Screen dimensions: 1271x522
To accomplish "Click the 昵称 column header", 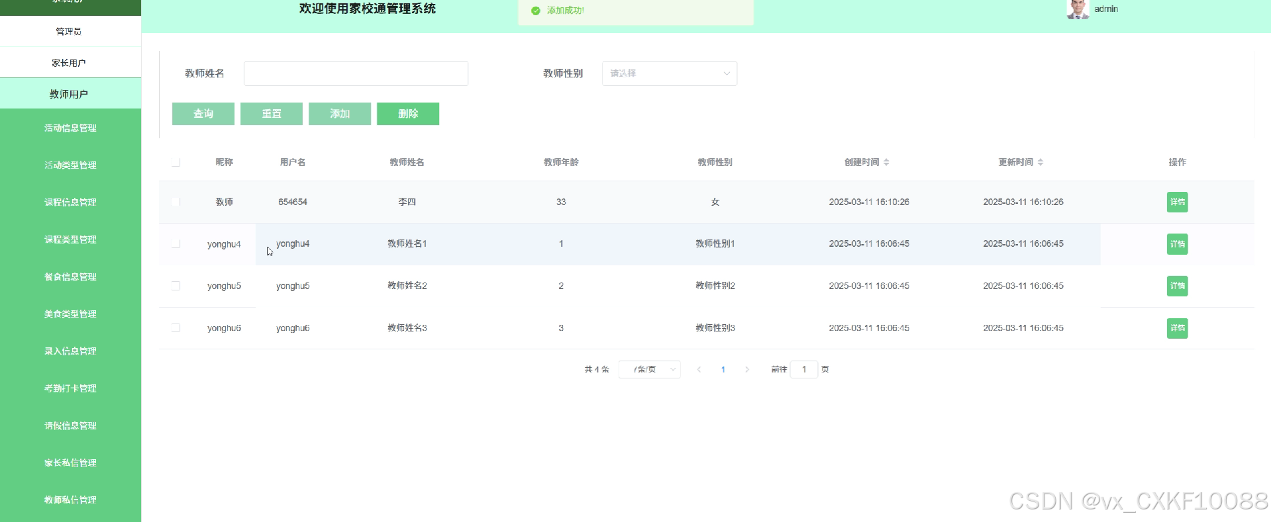I will [x=224, y=162].
